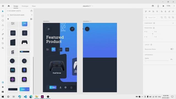
Task: Select the bookmark circle asset thumbnail
Action: click(24, 61)
